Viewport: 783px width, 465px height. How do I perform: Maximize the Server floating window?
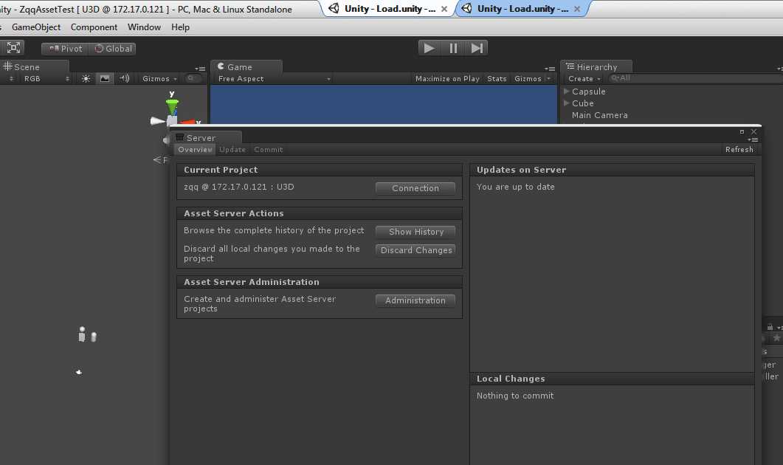coord(742,132)
